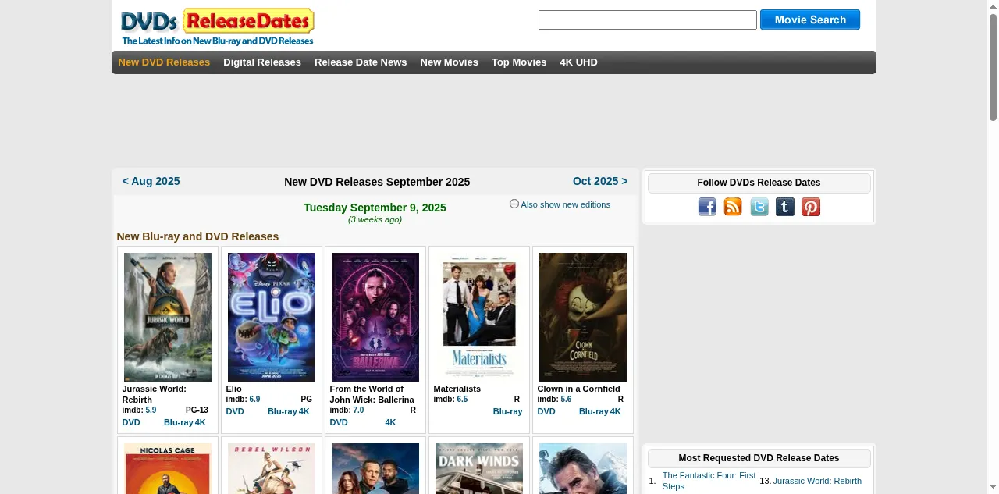Open Top Movies menu item
This screenshot has height=494, width=999.
tap(519, 62)
